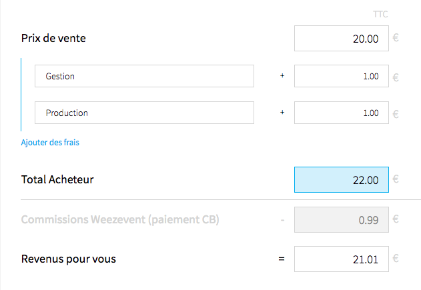Click the equals sign before Revenus amount
Screen dimensions: 421x290
(282, 259)
